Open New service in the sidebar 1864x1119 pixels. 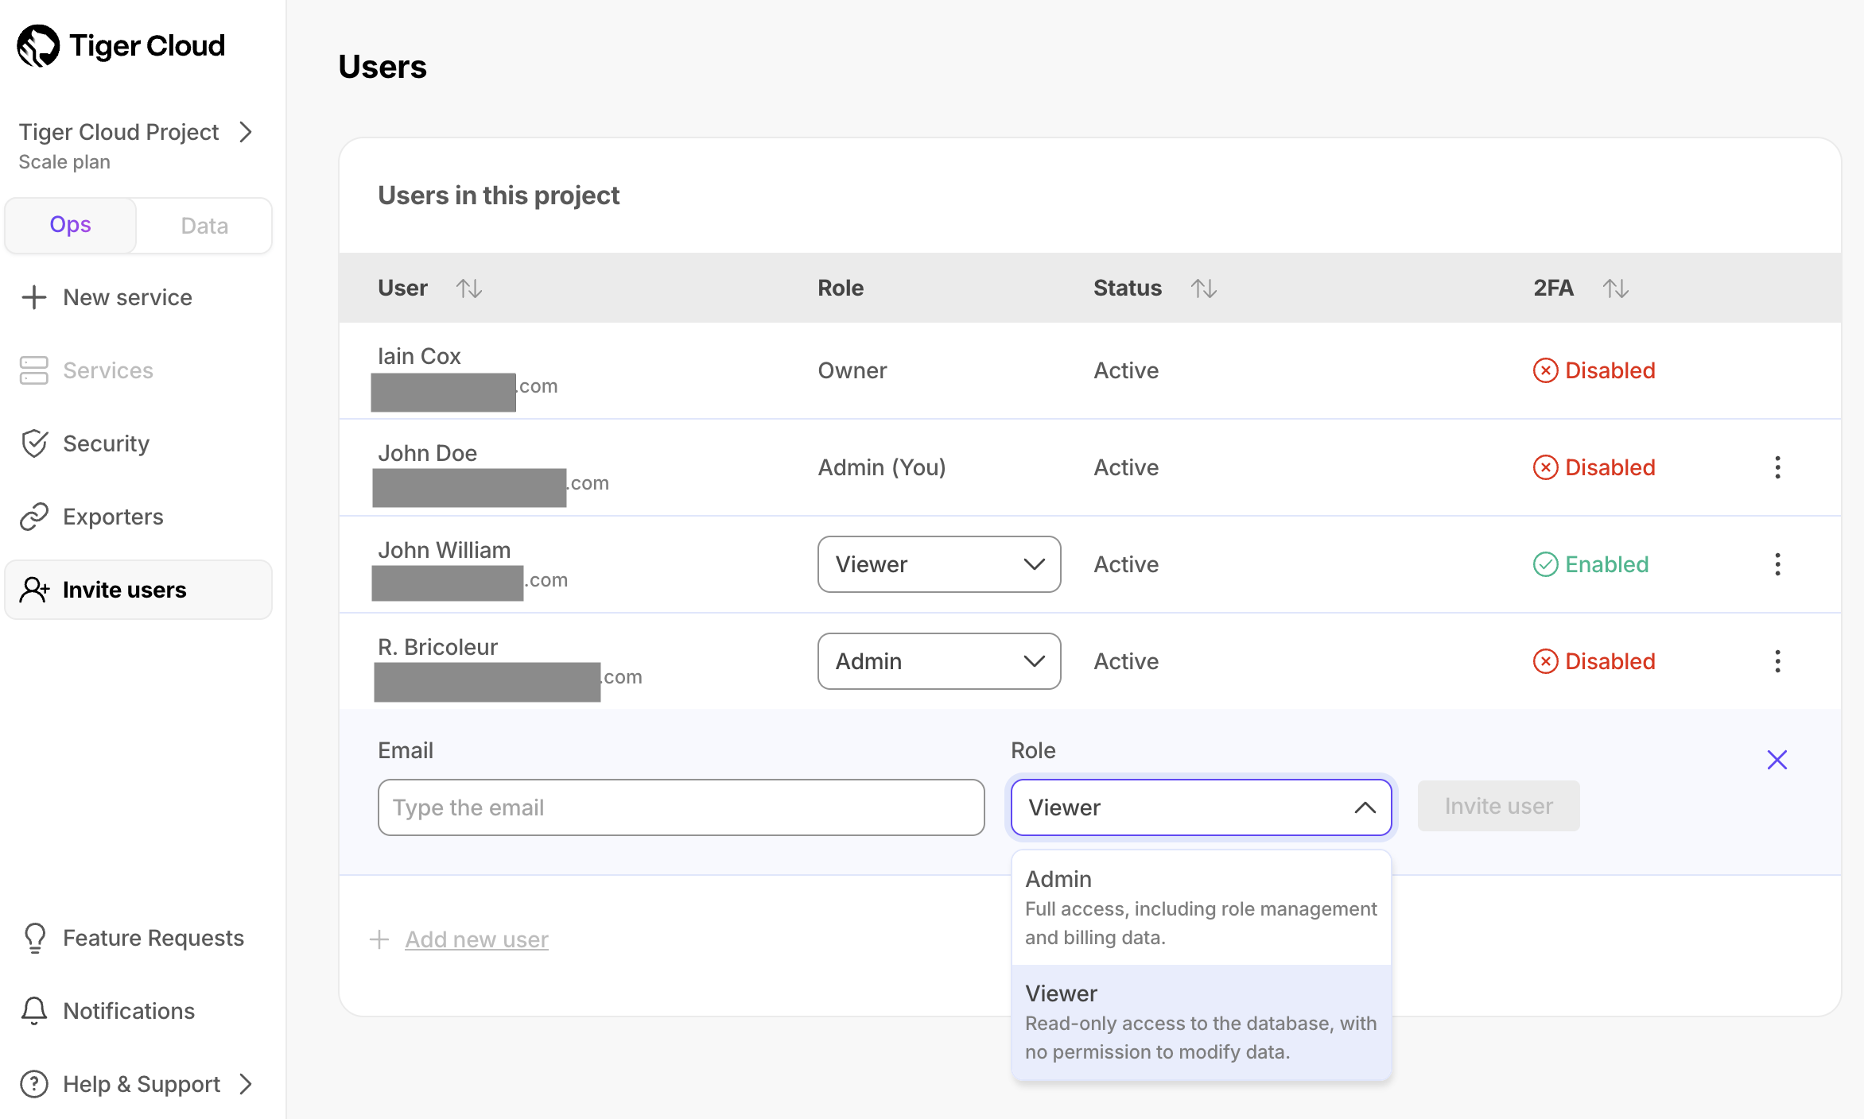click(138, 297)
